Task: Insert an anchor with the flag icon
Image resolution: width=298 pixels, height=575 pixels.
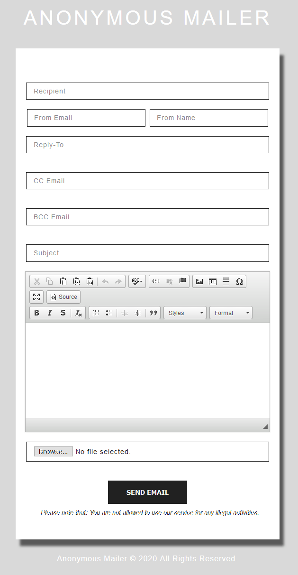Action: pyautogui.click(x=182, y=281)
